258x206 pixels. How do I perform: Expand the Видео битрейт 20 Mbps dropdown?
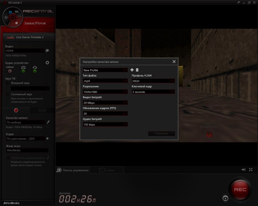coord(105,103)
